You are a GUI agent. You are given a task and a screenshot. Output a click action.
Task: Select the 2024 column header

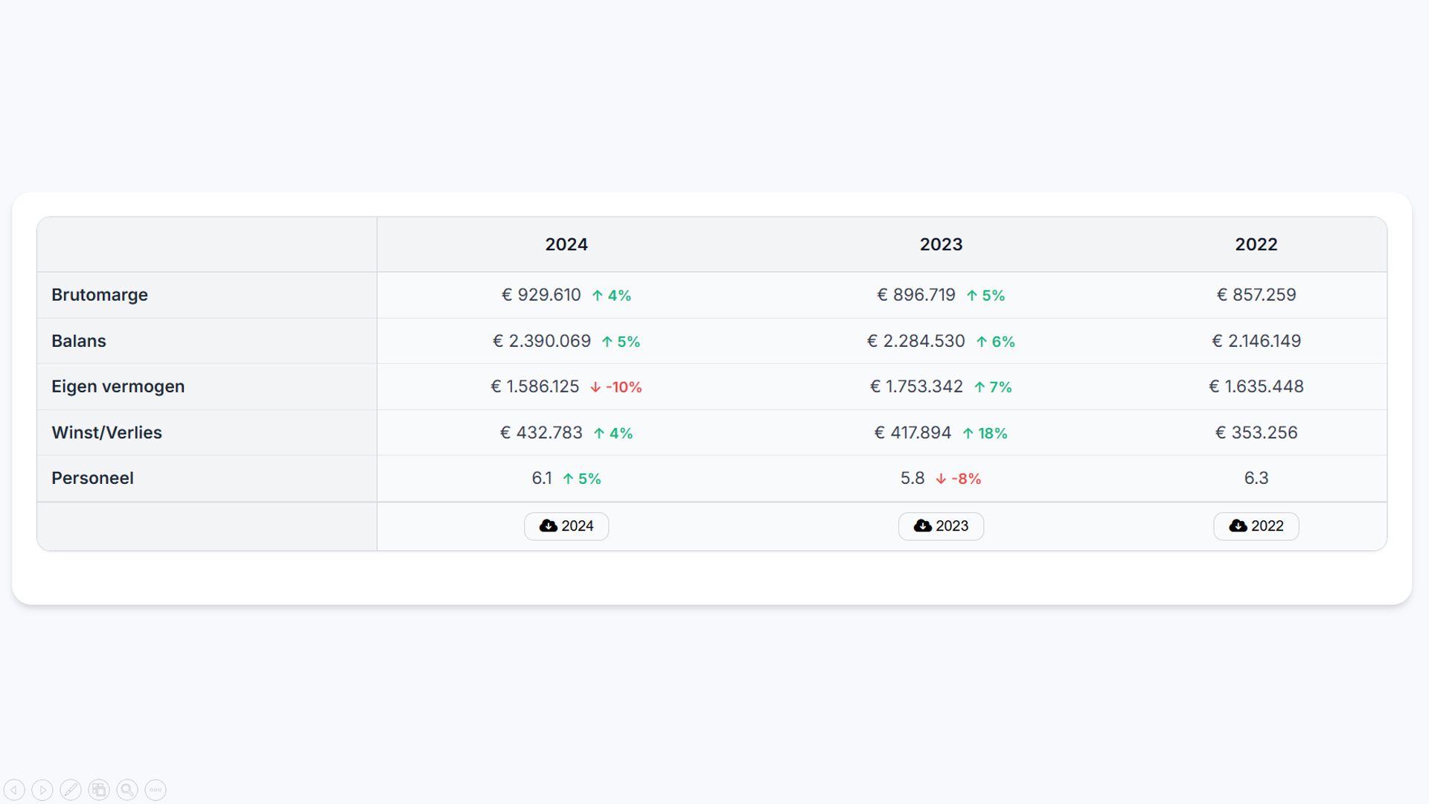pos(566,243)
